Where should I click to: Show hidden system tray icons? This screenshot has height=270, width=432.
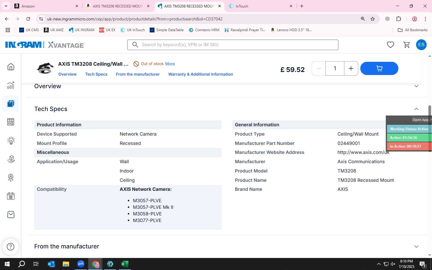(x=379, y=264)
